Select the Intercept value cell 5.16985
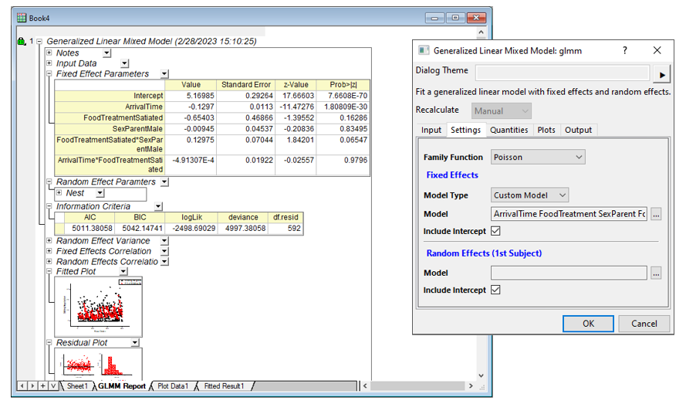686x404 pixels. (191, 96)
